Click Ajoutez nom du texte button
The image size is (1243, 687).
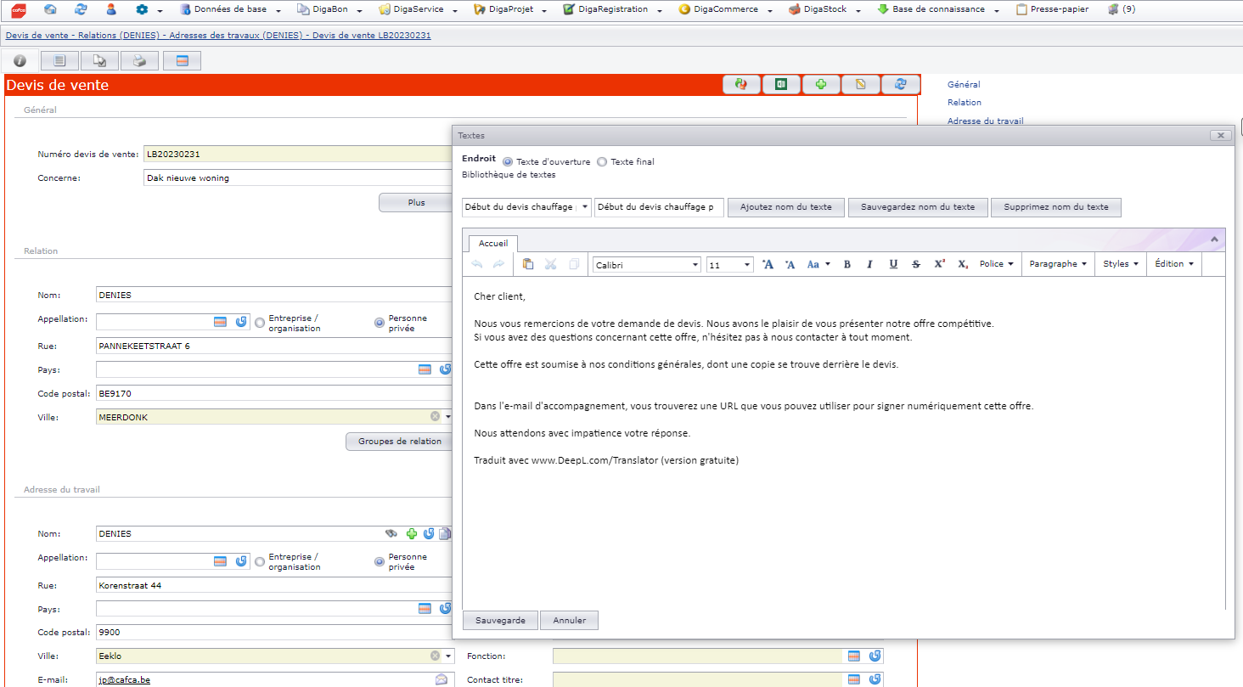point(786,207)
